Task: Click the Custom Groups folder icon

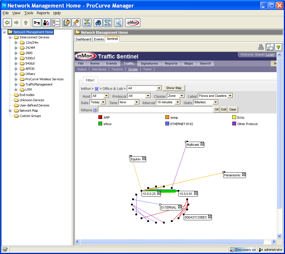Action: [16, 116]
